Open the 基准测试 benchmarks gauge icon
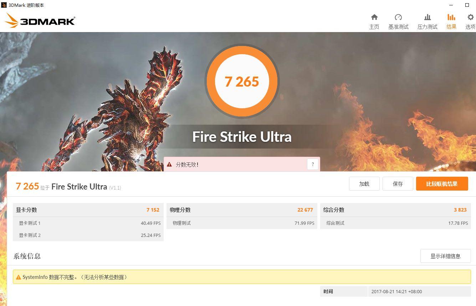The height and width of the screenshot is (306, 476). pyautogui.click(x=398, y=17)
